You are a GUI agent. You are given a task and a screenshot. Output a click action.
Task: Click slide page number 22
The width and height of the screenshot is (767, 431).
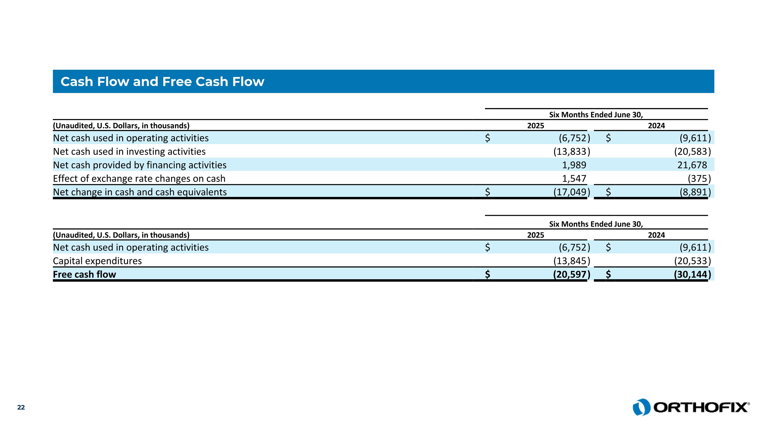[x=21, y=407]
